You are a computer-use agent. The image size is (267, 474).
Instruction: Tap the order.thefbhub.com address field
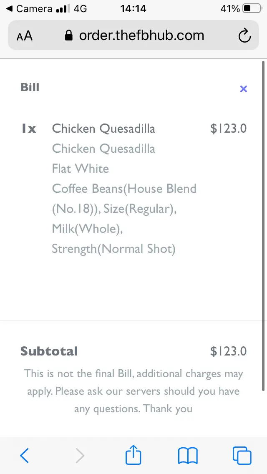tap(141, 36)
